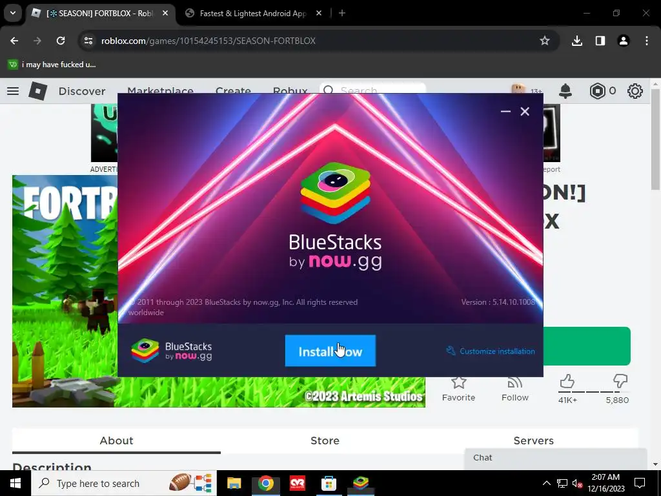Toggle Chrome side panel
The width and height of the screenshot is (661, 496).
point(600,41)
